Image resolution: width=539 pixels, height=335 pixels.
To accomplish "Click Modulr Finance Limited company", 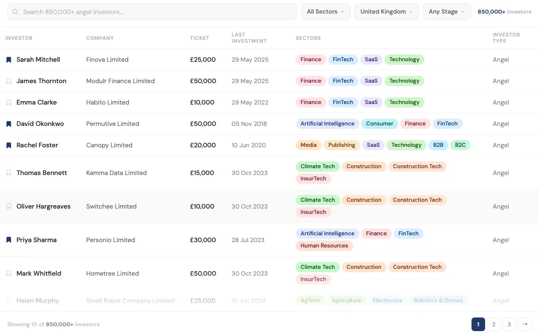I will click(x=120, y=81).
